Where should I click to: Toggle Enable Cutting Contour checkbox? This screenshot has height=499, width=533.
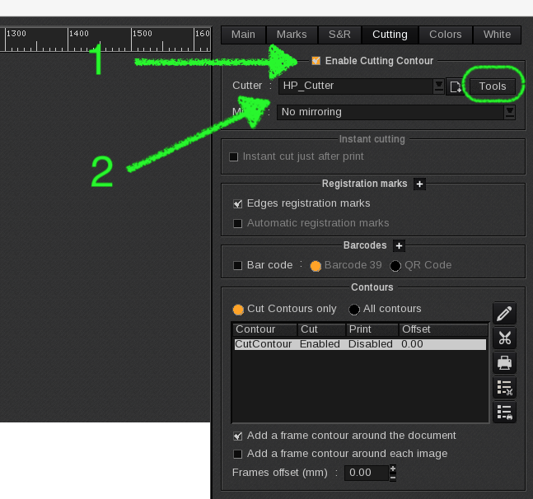[x=316, y=60]
